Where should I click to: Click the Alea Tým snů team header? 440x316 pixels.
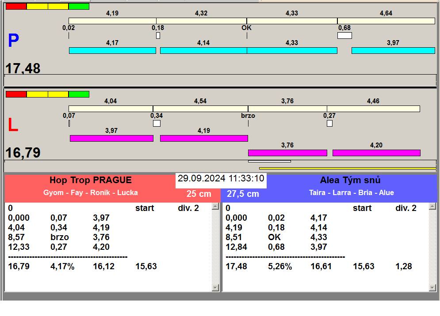click(350, 180)
